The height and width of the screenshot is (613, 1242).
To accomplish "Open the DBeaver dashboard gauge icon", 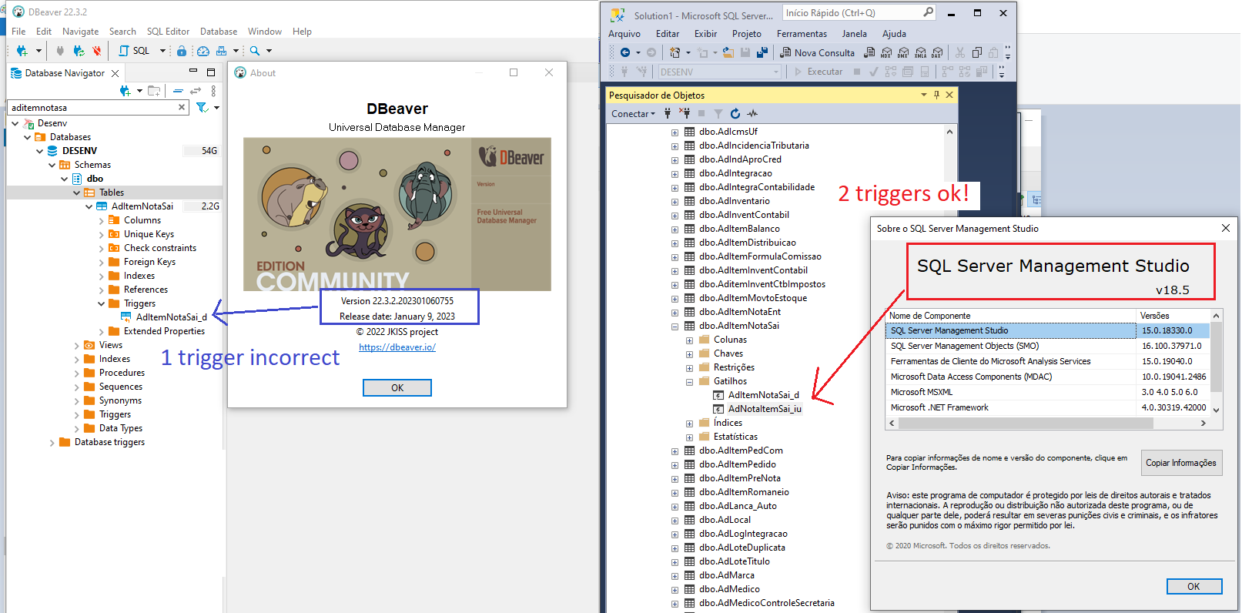I will (203, 51).
